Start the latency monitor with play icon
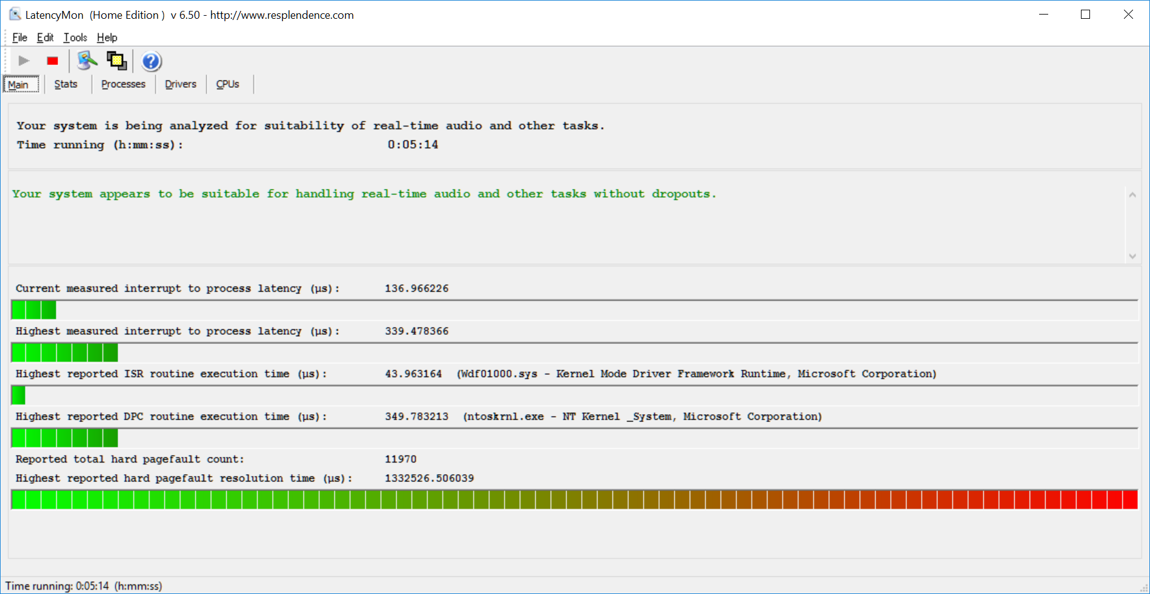1150x594 pixels. [x=24, y=61]
